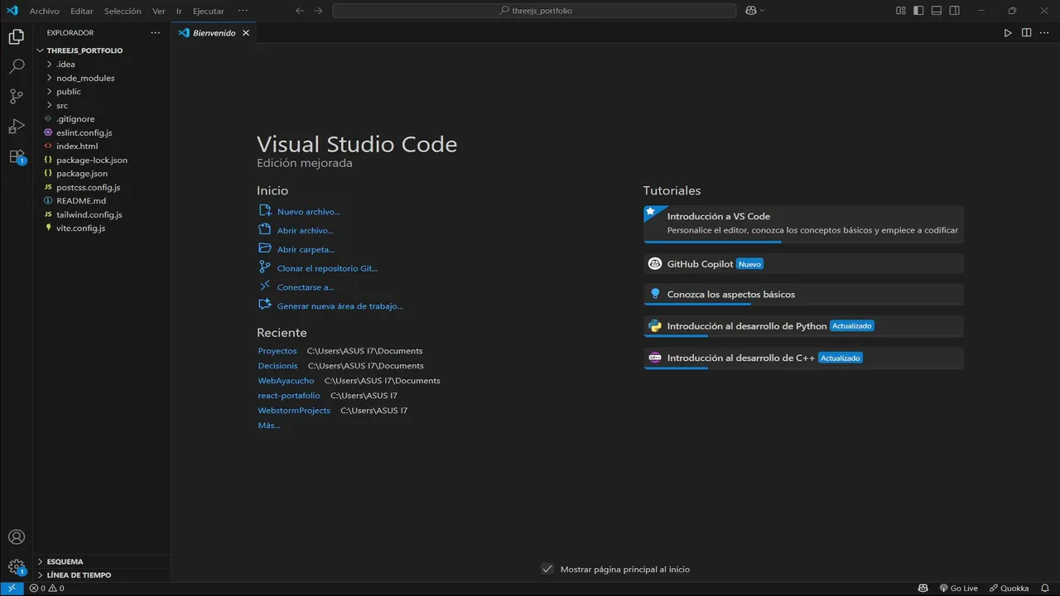Open Copilot status icon in status bar
This screenshot has width=1060, height=596.
point(922,589)
